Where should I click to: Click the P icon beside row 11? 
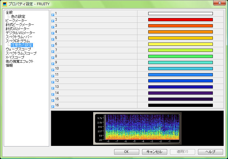click(x=53, y=76)
